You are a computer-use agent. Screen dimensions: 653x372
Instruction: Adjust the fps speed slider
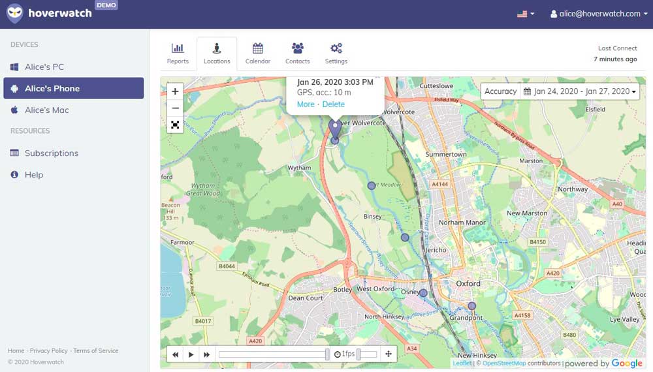click(367, 354)
